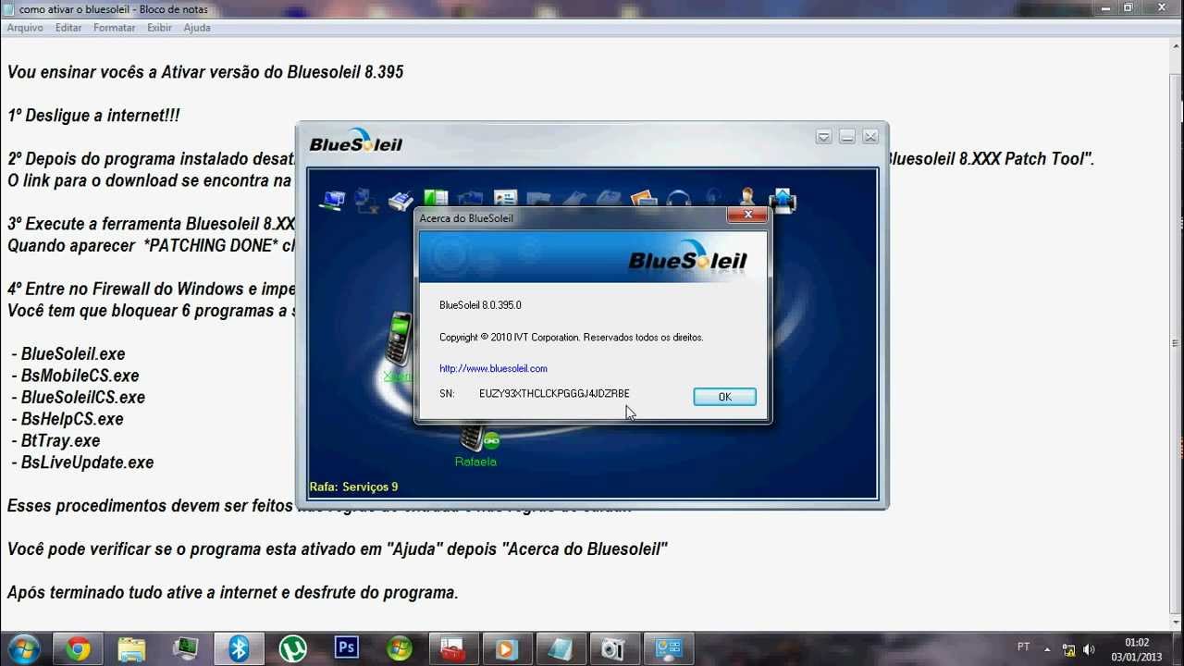Click the green book icon in BlueSoleil toolbar
The image size is (1184, 666).
click(436, 197)
